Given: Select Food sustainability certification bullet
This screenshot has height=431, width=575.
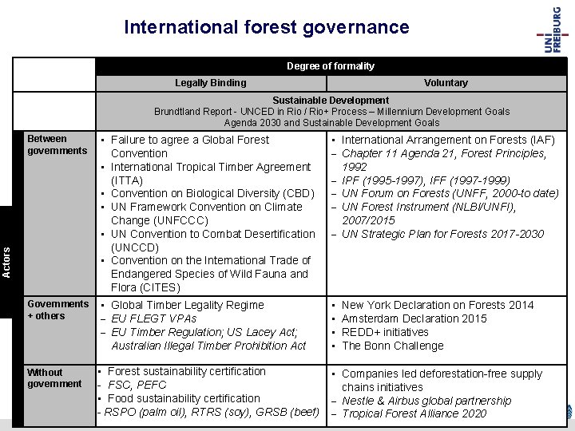Looking at the screenshot, I should (184, 398).
